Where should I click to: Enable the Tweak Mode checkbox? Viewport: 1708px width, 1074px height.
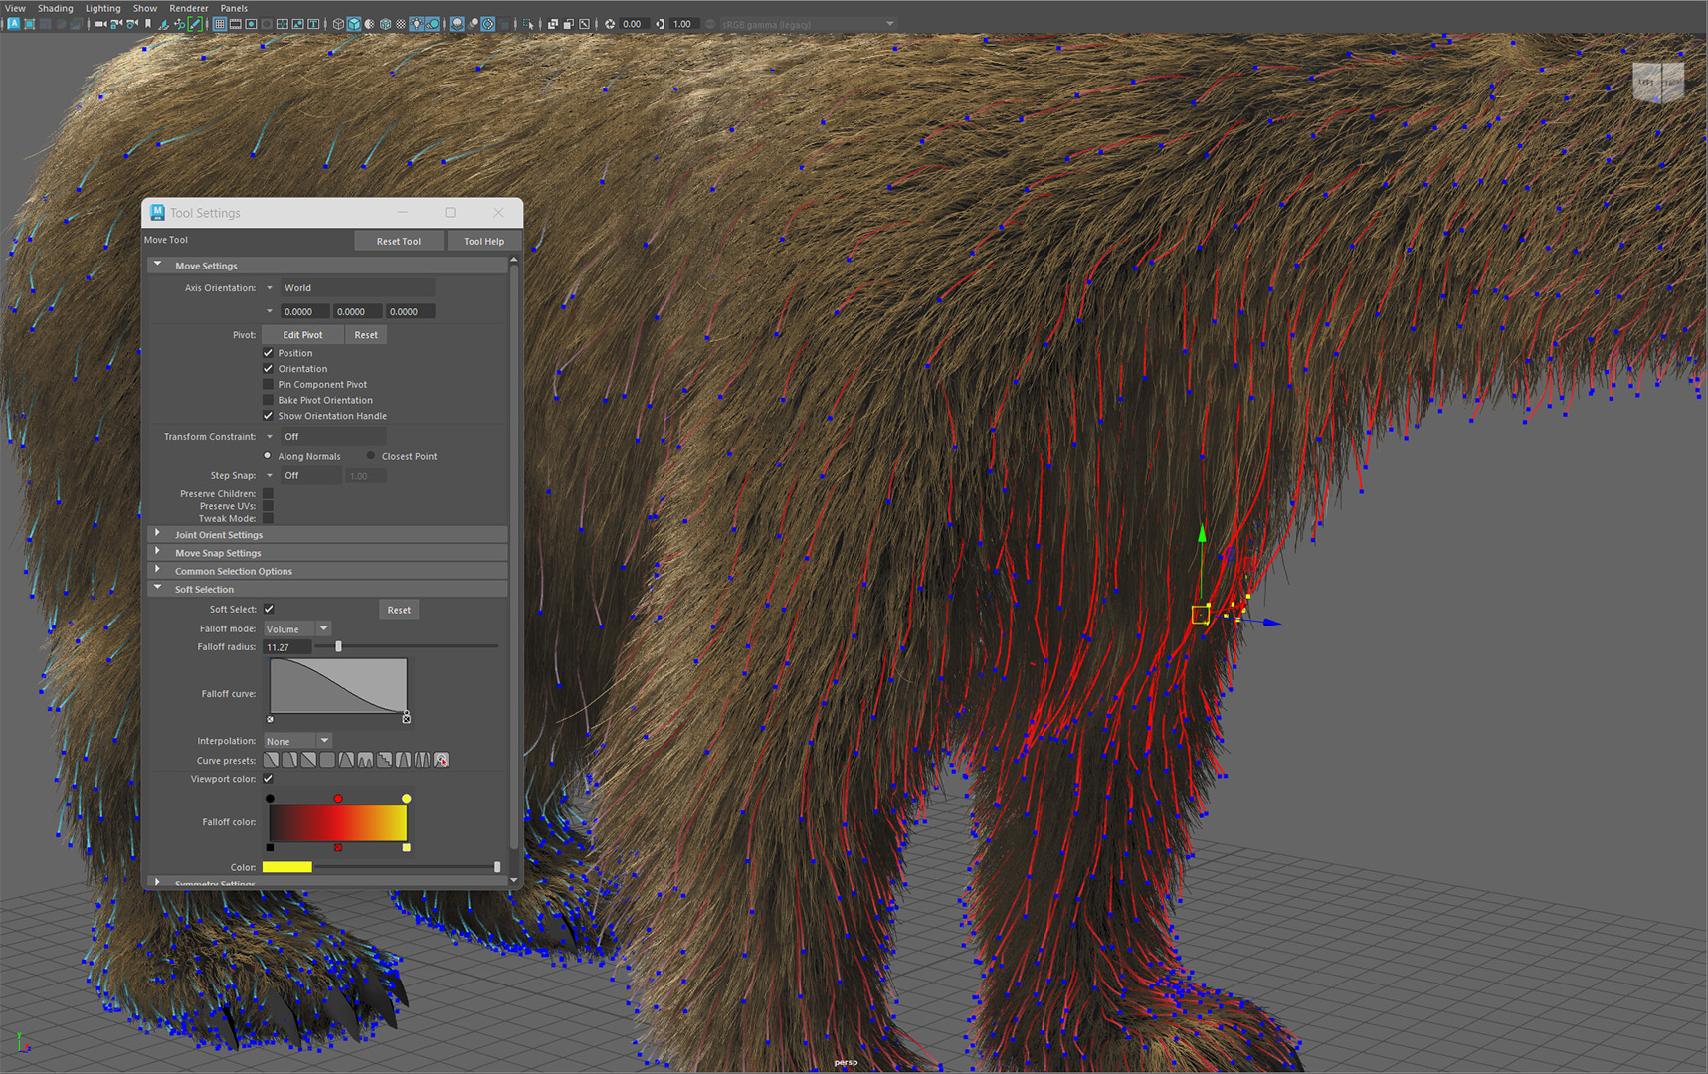point(268,518)
